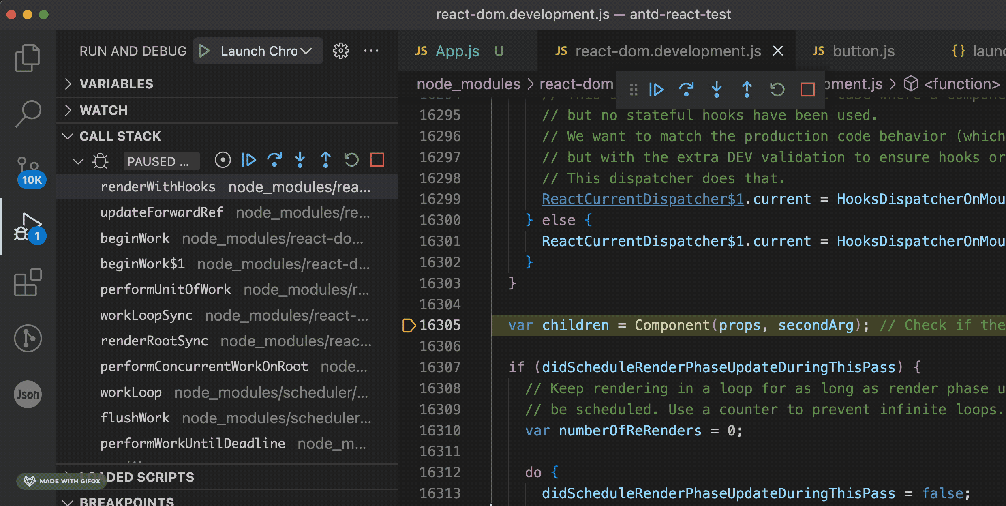Image resolution: width=1006 pixels, height=506 pixels.
Task: Click Step Over in floating debug toolbar
Action: click(686, 89)
